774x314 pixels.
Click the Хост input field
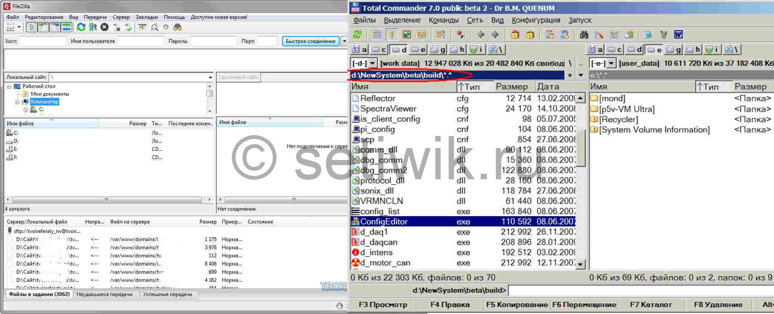43,41
